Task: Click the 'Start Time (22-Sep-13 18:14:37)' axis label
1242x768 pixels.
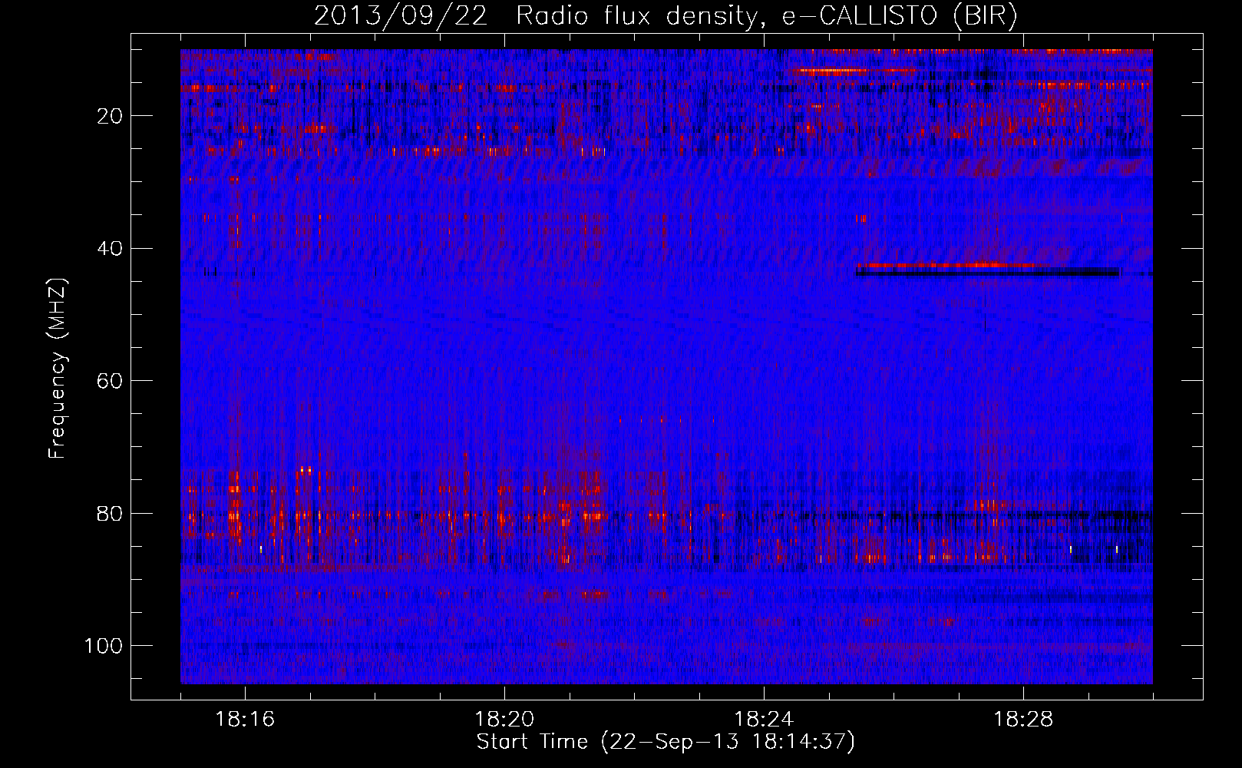Action: tap(666, 742)
